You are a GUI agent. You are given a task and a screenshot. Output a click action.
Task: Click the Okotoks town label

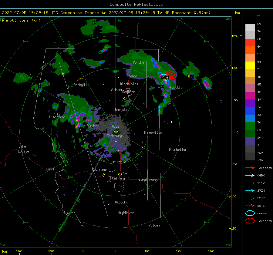coord(121,202)
